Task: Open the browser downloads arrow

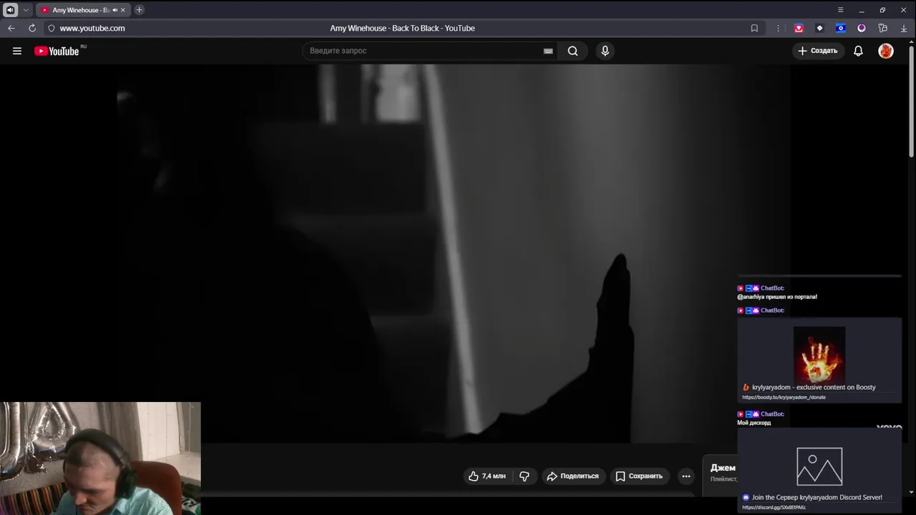Action: pos(904,28)
